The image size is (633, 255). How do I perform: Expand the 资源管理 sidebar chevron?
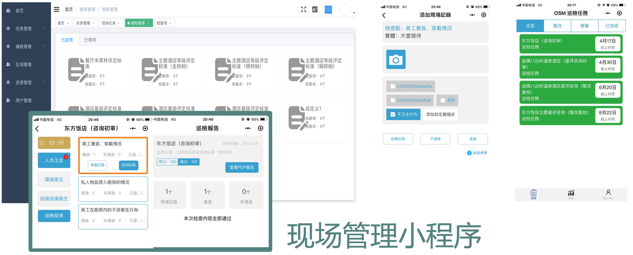[44, 82]
